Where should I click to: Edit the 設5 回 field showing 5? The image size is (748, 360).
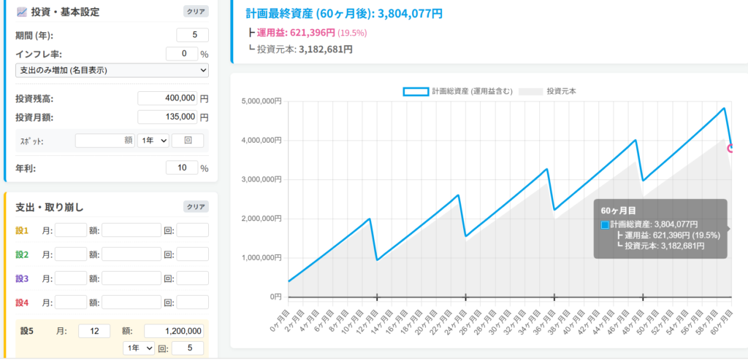click(188, 348)
